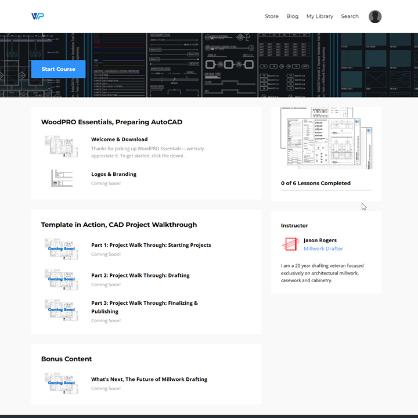Viewport: 418px width, 418px height.
Task: Click Welcome & Download lesson thumbnail
Action: tap(62, 146)
